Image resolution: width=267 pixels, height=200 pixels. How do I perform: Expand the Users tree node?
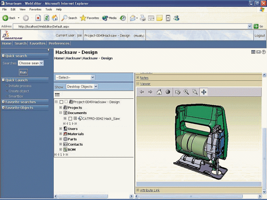click(x=61, y=129)
